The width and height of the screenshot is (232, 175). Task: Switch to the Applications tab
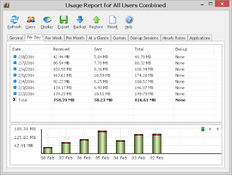point(200,38)
